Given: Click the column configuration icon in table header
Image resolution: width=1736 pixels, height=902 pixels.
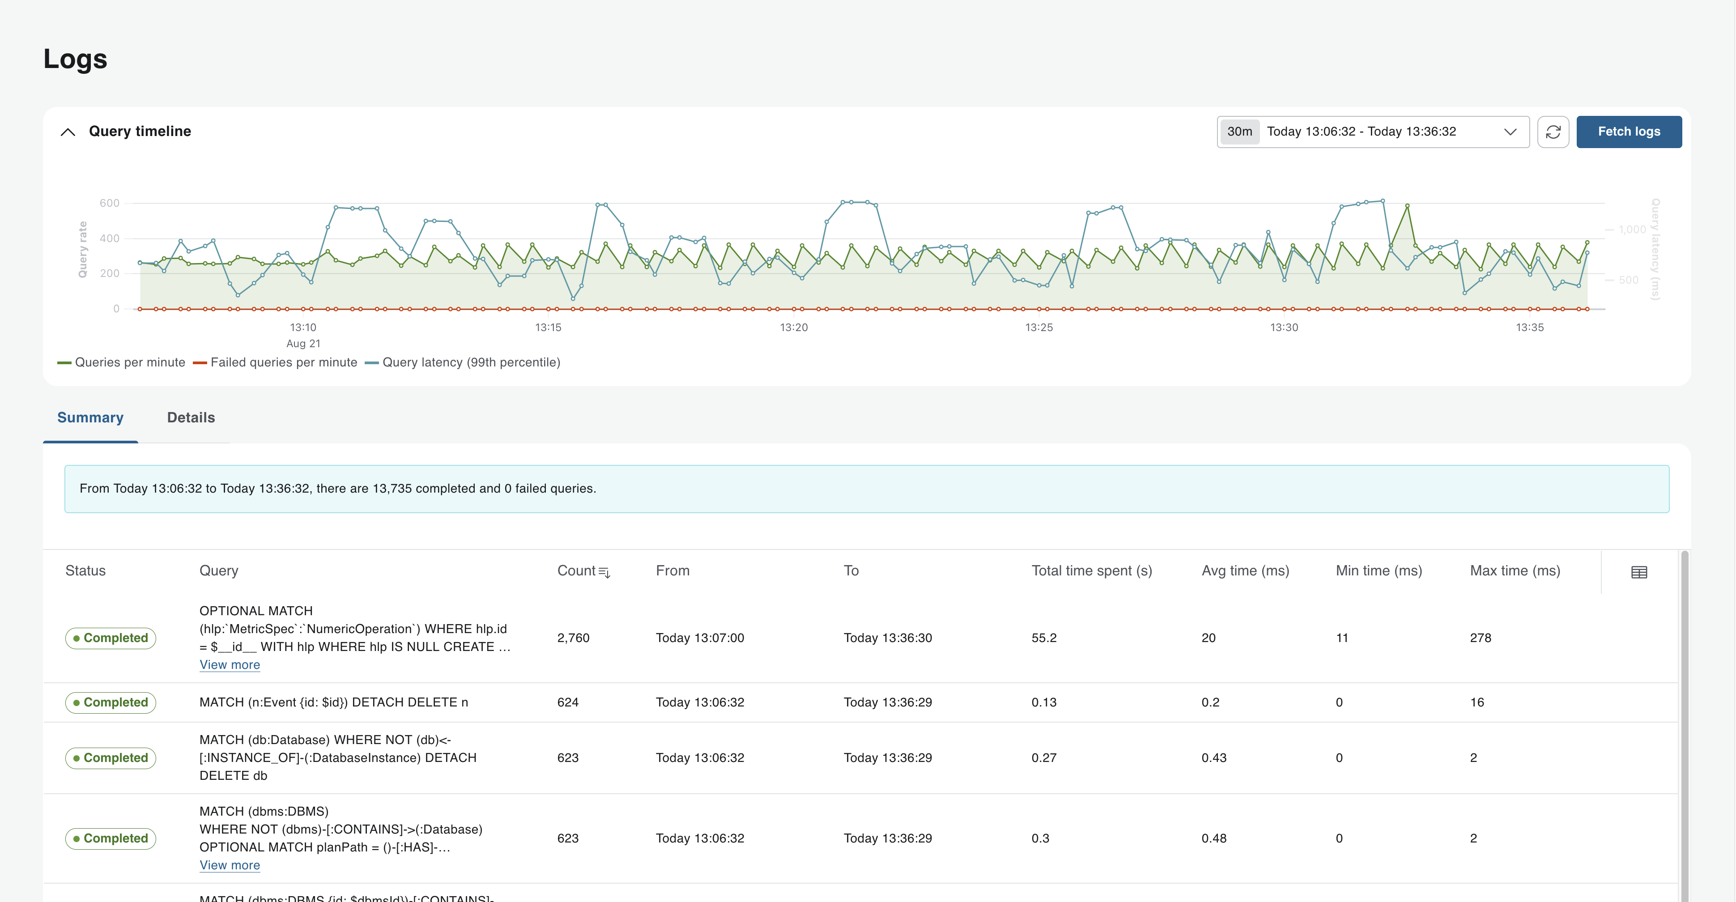Looking at the screenshot, I should [1638, 571].
